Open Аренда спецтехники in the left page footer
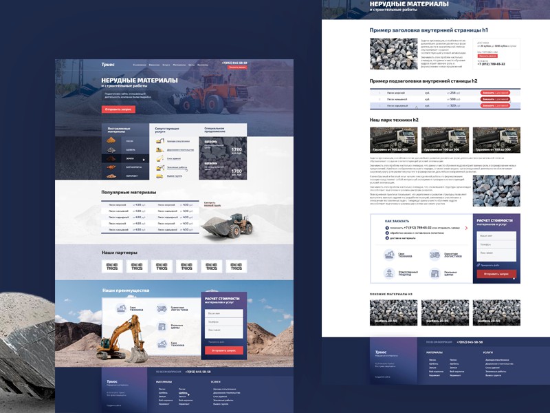The height and width of the screenshot is (413, 550). [x=224, y=389]
